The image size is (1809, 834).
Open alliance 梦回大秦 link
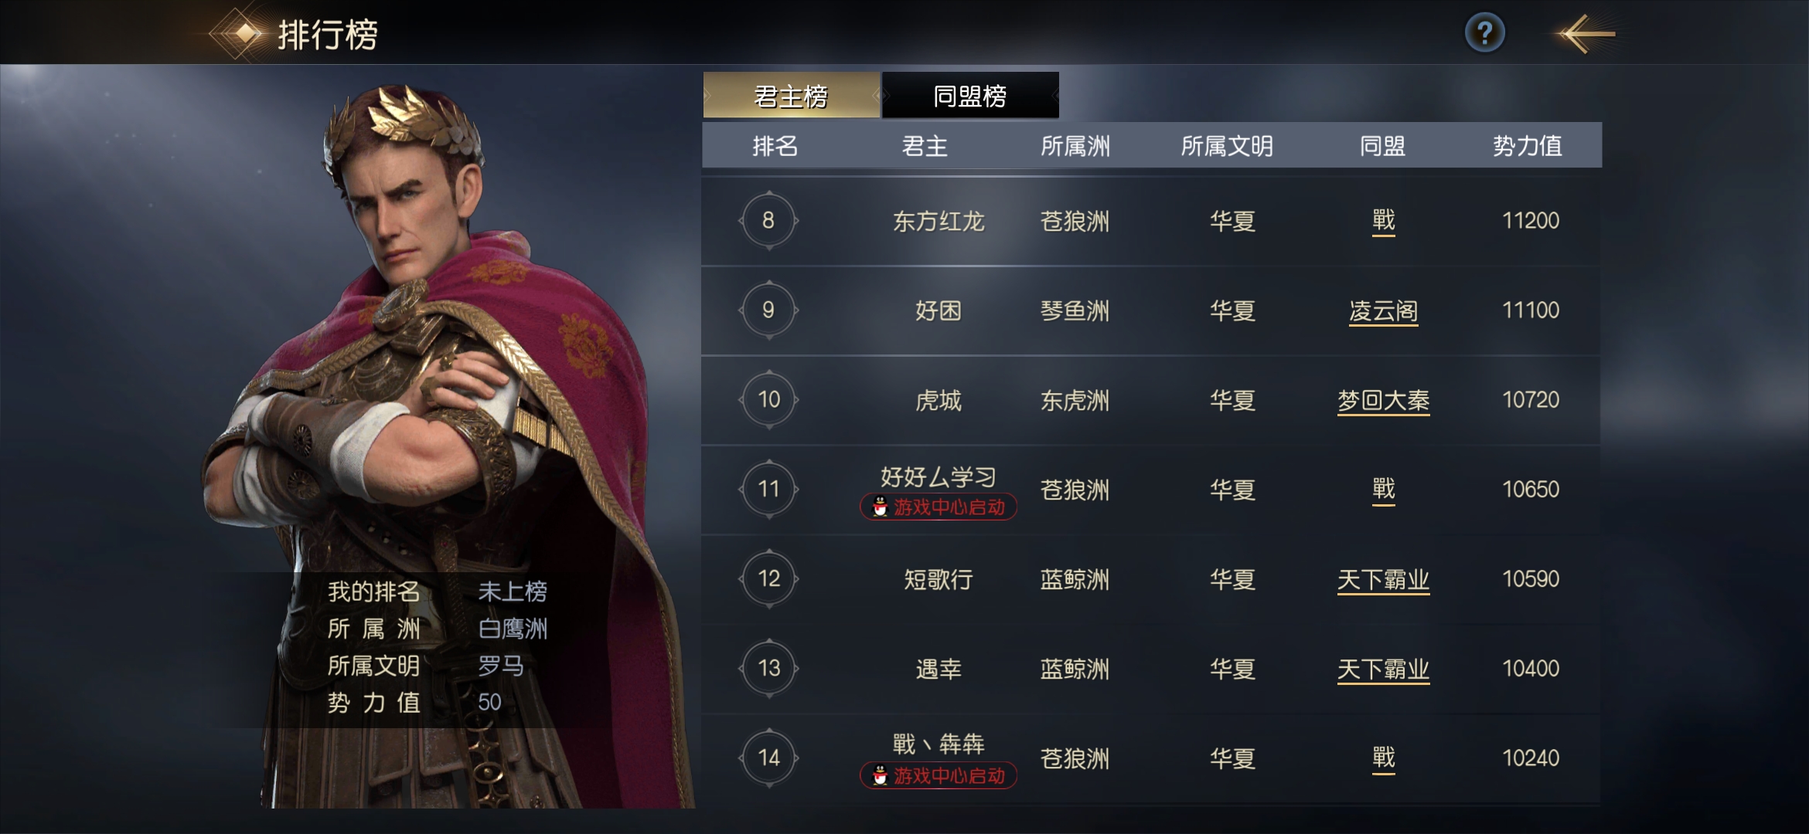[x=1383, y=401]
